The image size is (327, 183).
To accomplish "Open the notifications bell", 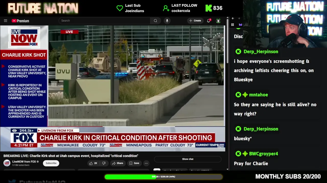I will [208, 21].
